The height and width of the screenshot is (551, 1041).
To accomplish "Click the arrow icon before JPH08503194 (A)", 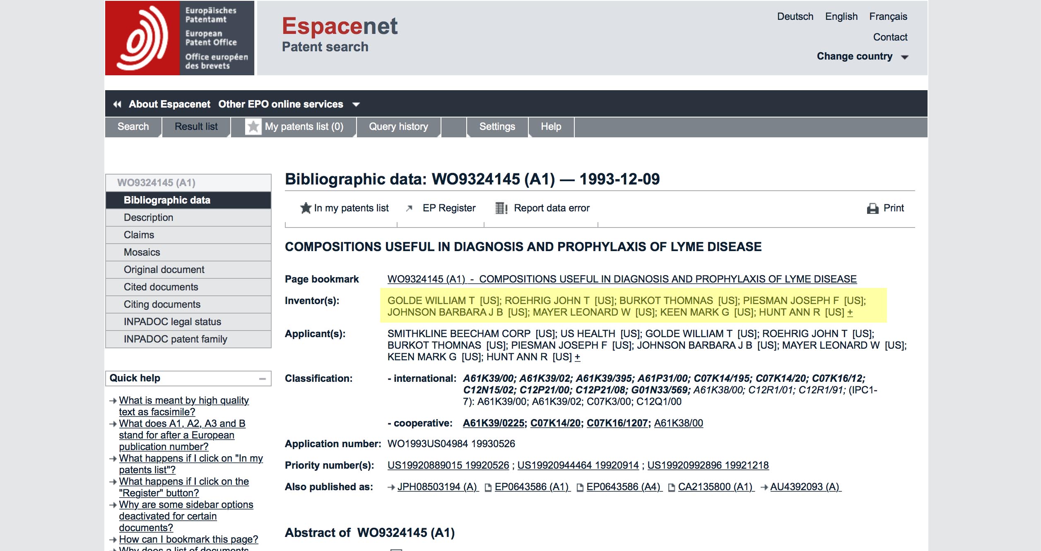I will coord(391,487).
